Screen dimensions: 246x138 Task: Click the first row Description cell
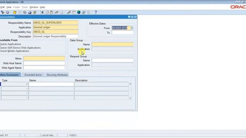pos(101,84)
